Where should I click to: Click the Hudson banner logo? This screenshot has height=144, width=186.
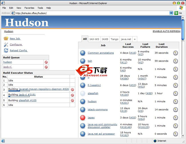pyautogui.click(x=27, y=23)
